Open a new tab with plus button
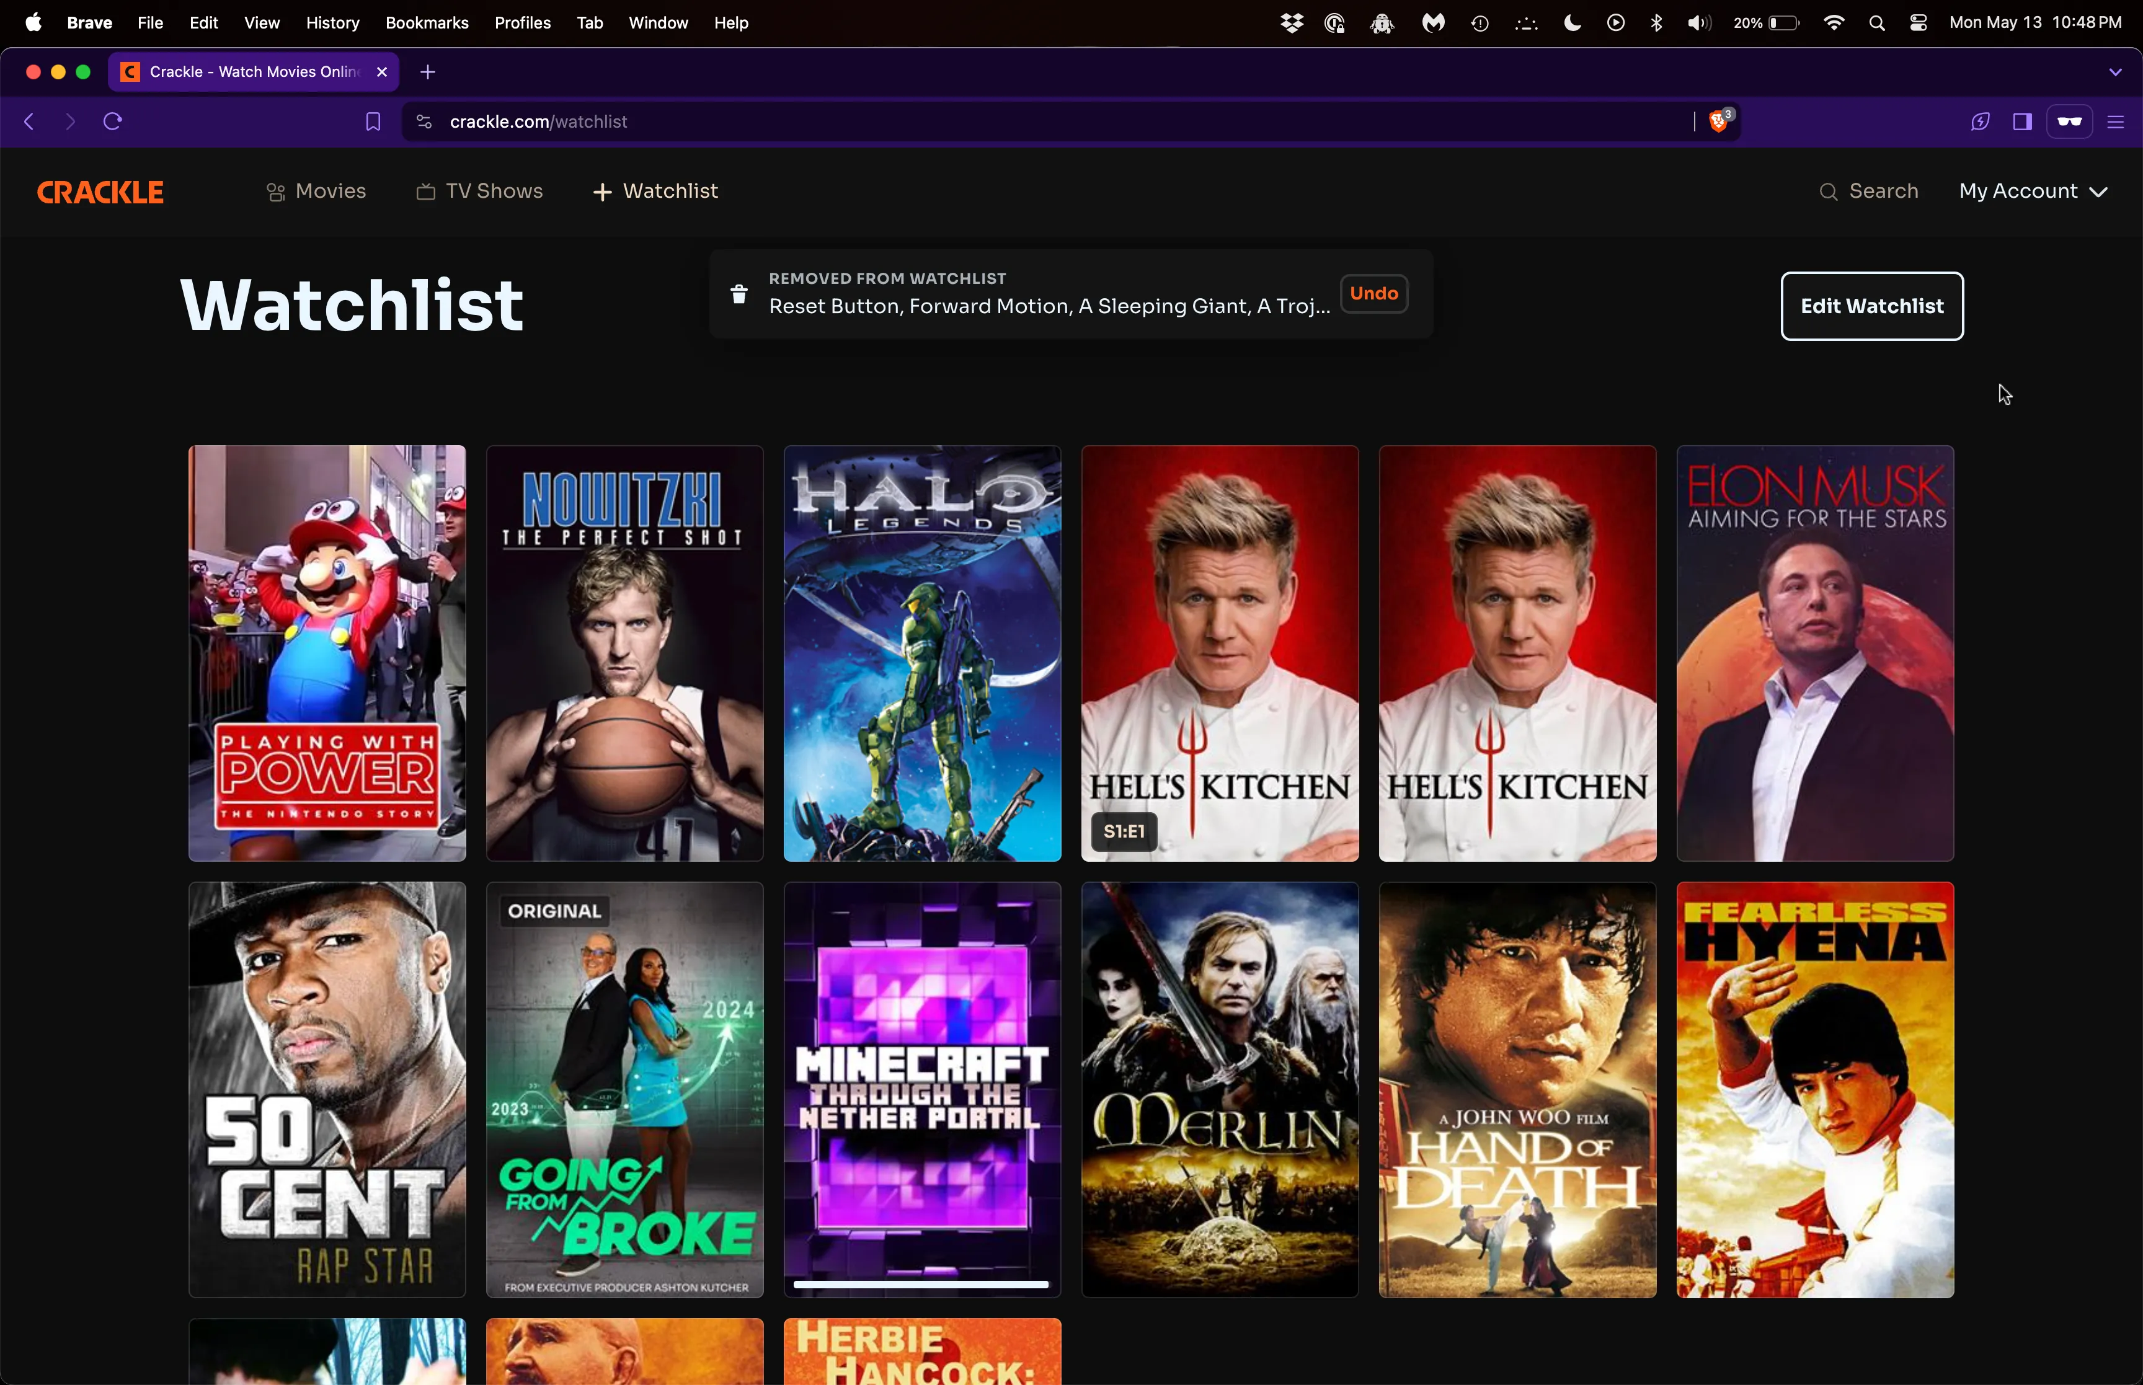2143x1385 pixels. coord(427,72)
